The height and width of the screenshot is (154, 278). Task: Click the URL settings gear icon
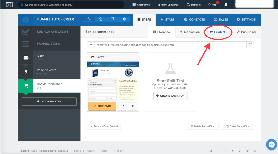coord(91,45)
